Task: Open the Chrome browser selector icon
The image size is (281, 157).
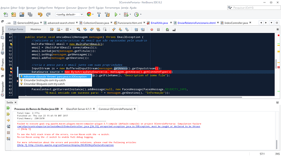Action: coord(89,14)
